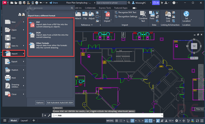Switch to the Layout1 tab
Image resolution: width=205 pixels, height=124 pixels.
(24, 120)
